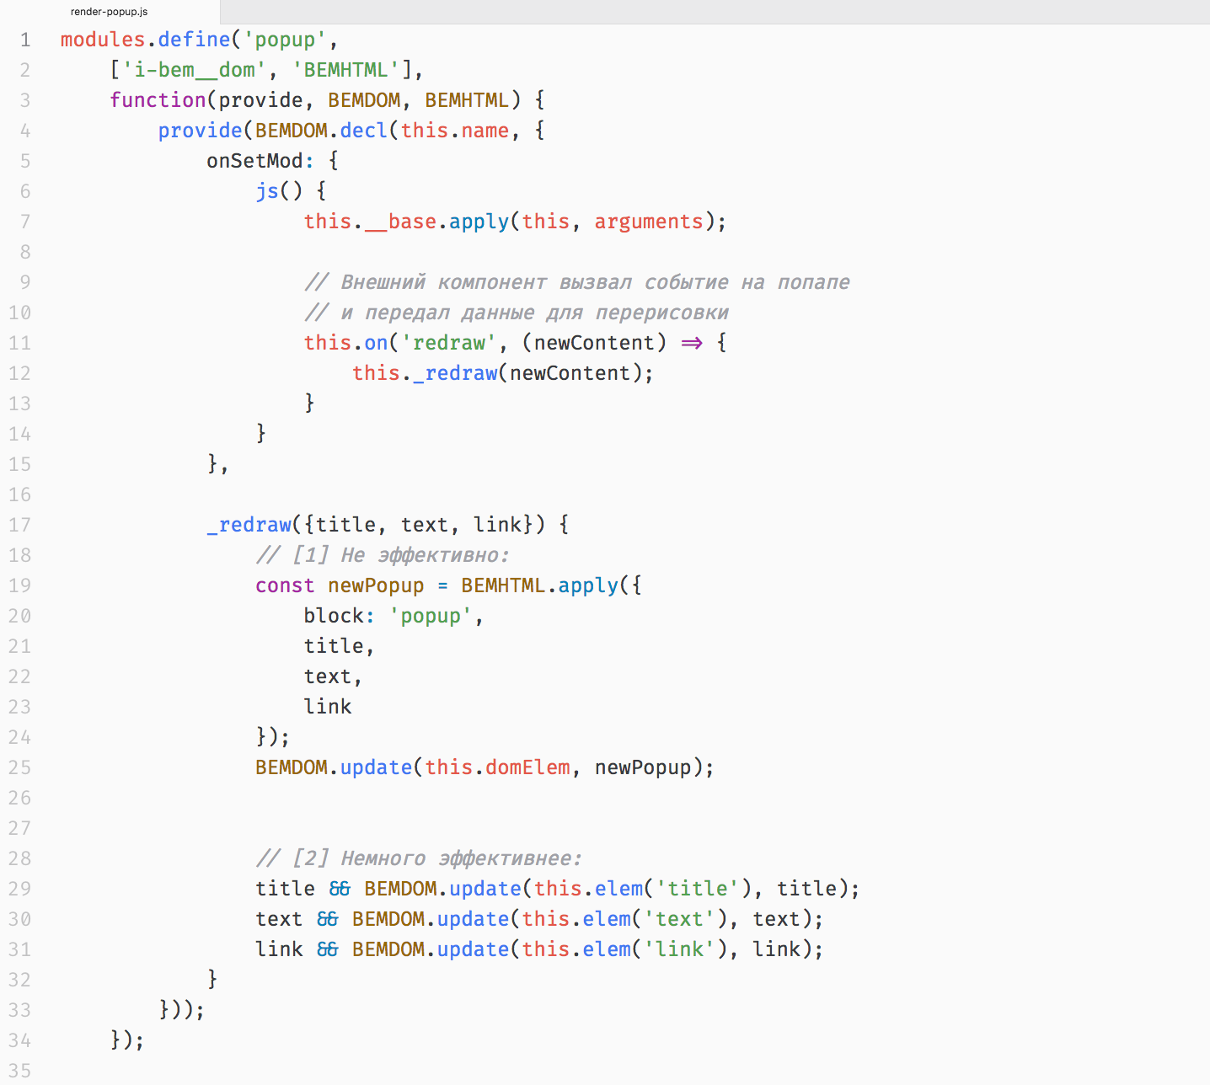Image resolution: width=1210 pixels, height=1085 pixels.
Task: Click comment 'Внешний компонент вызвал событие на попапе'
Action: tap(577, 282)
